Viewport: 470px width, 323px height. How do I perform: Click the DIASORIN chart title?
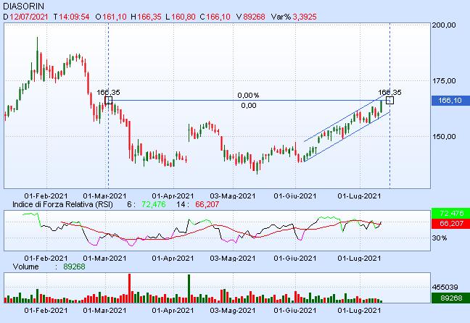[23, 6]
